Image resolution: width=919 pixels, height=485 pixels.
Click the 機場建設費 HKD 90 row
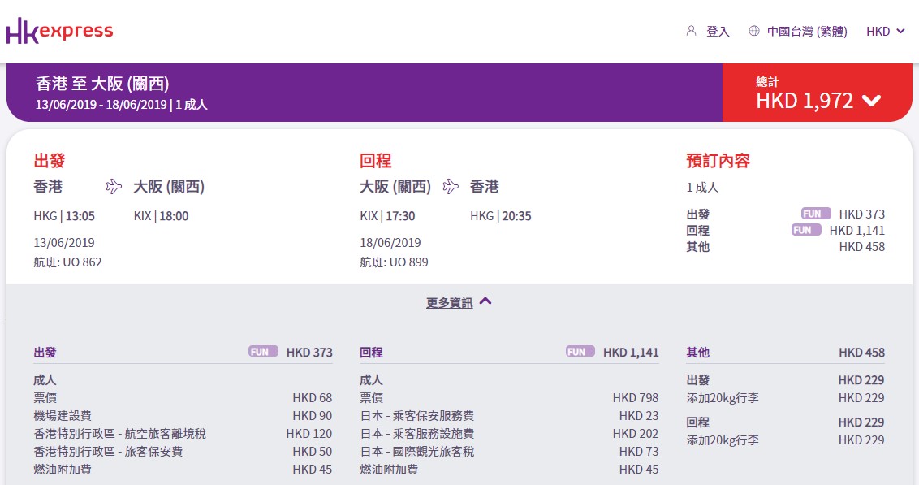(x=183, y=416)
